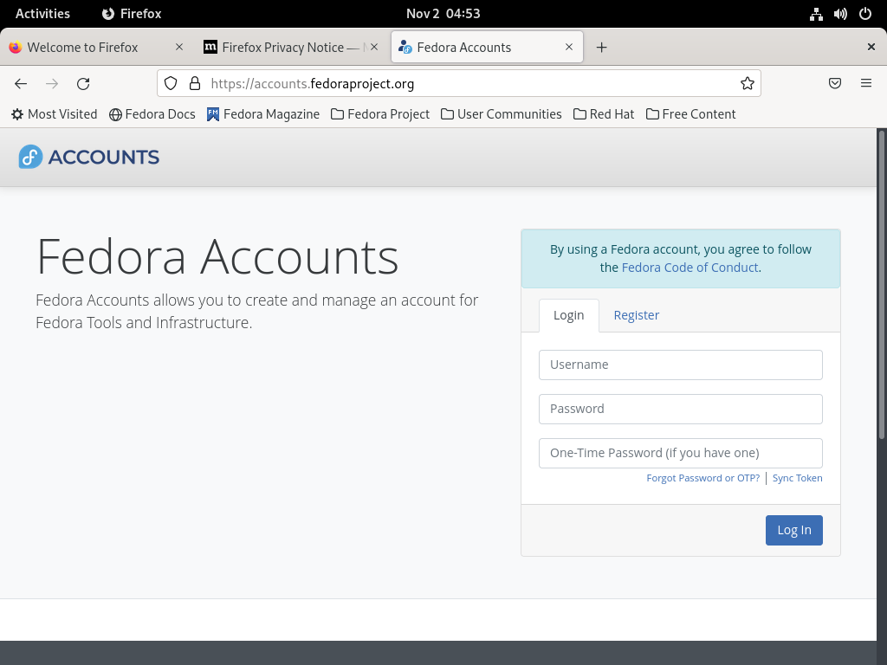Click the page vertical scrollbar
The height and width of the screenshot is (665, 887).
coord(881,283)
